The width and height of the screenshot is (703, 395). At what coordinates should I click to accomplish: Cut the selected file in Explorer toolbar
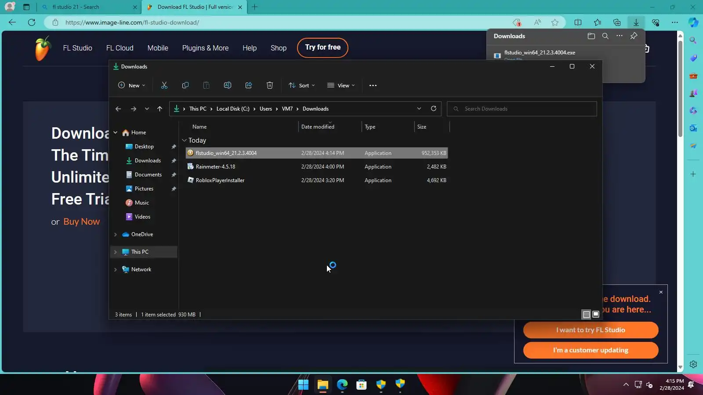tap(164, 86)
